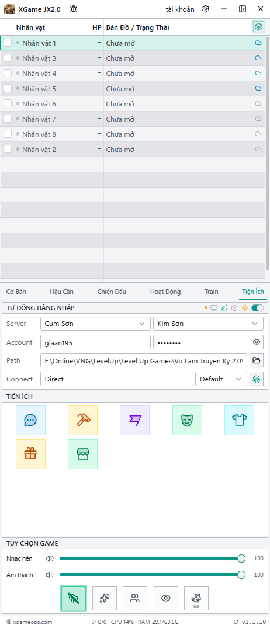270x628 pixels.
Task: Switch to the Hoạt Động tab
Action: [165, 292]
